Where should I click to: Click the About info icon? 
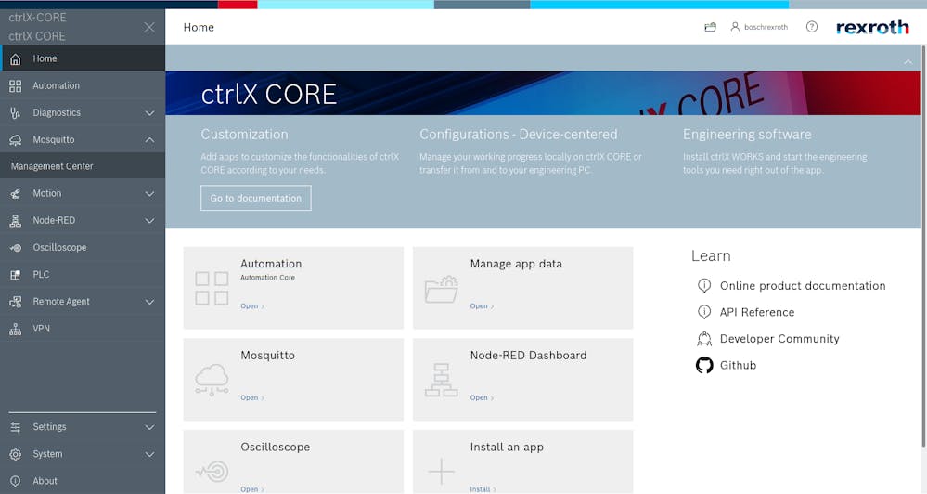tap(16, 481)
